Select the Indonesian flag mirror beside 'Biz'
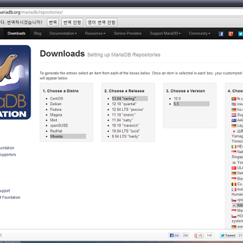The width and height of the screenshot is (243, 243). coord(234,179)
